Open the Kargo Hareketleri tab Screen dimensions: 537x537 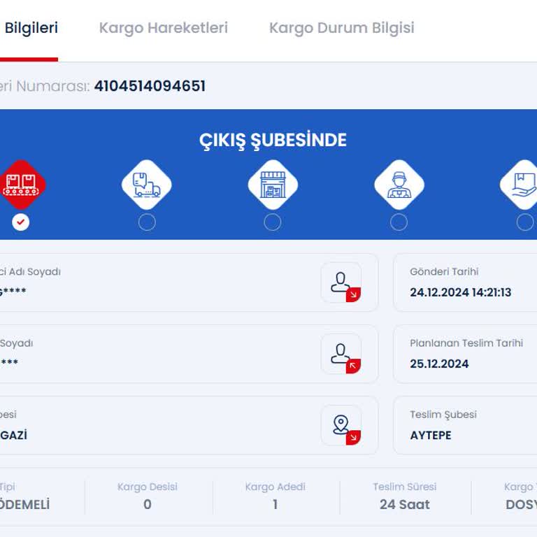pos(164,29)
